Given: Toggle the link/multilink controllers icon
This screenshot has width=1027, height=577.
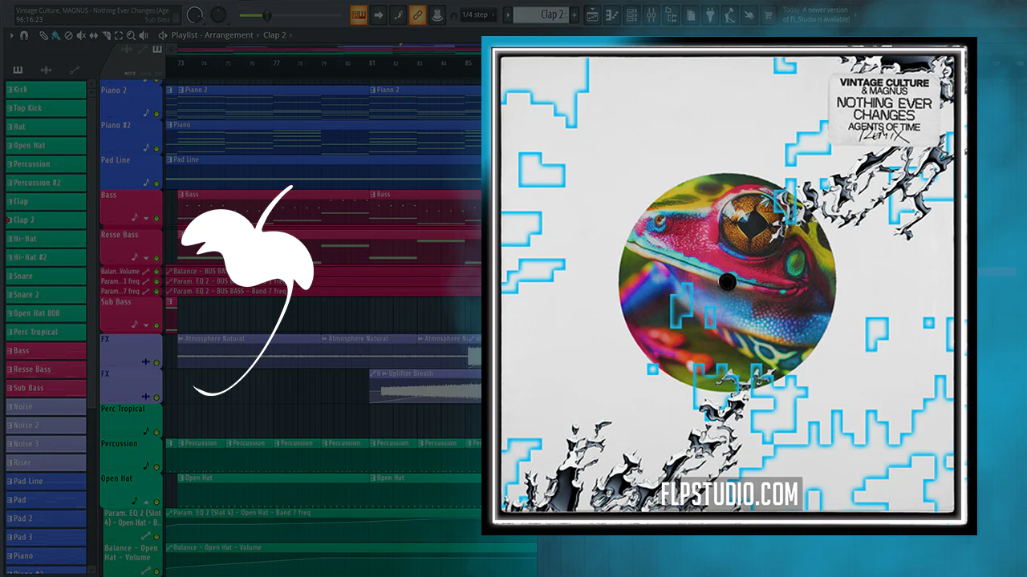Looking at the screenshot, I should coord(417,14).
